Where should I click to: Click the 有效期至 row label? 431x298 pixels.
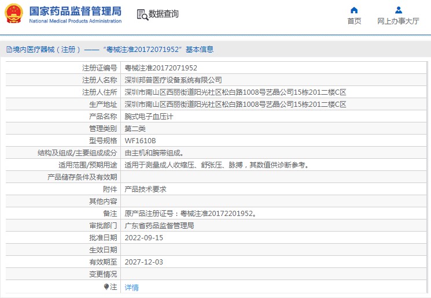pyautogui.click(x=103, y=262)
